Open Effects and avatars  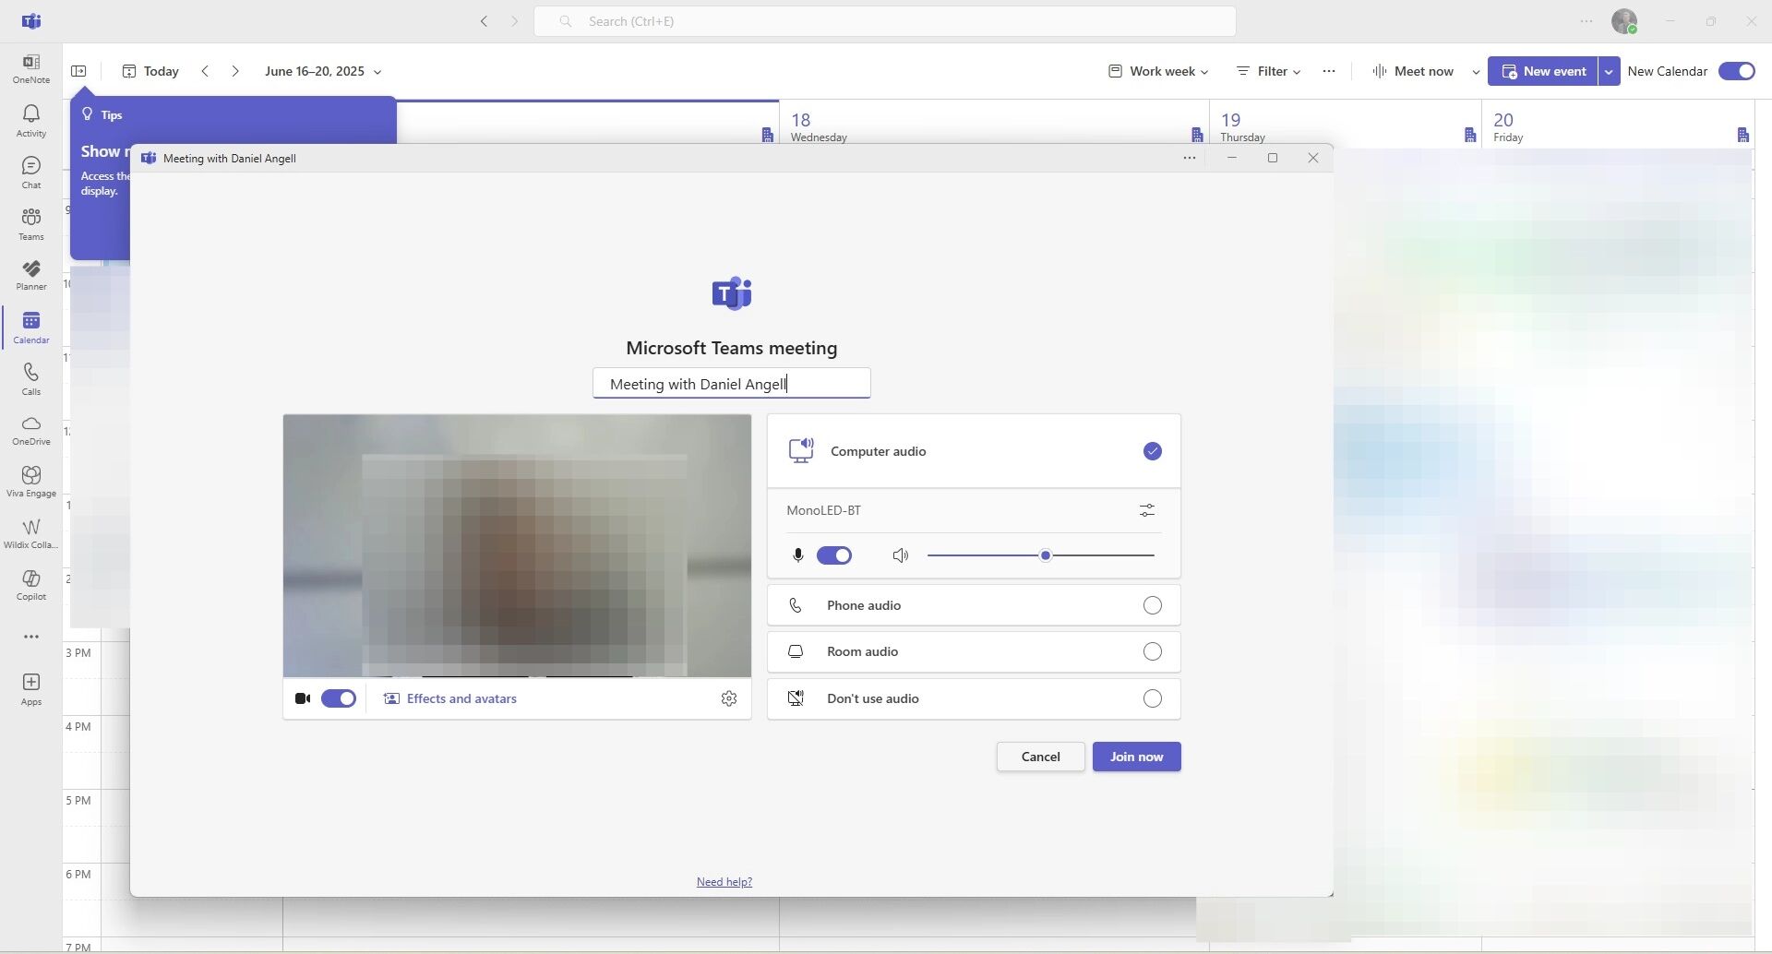[x=450, y=698]
